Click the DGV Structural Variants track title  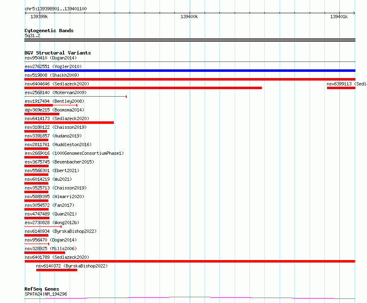coord(58,53)
